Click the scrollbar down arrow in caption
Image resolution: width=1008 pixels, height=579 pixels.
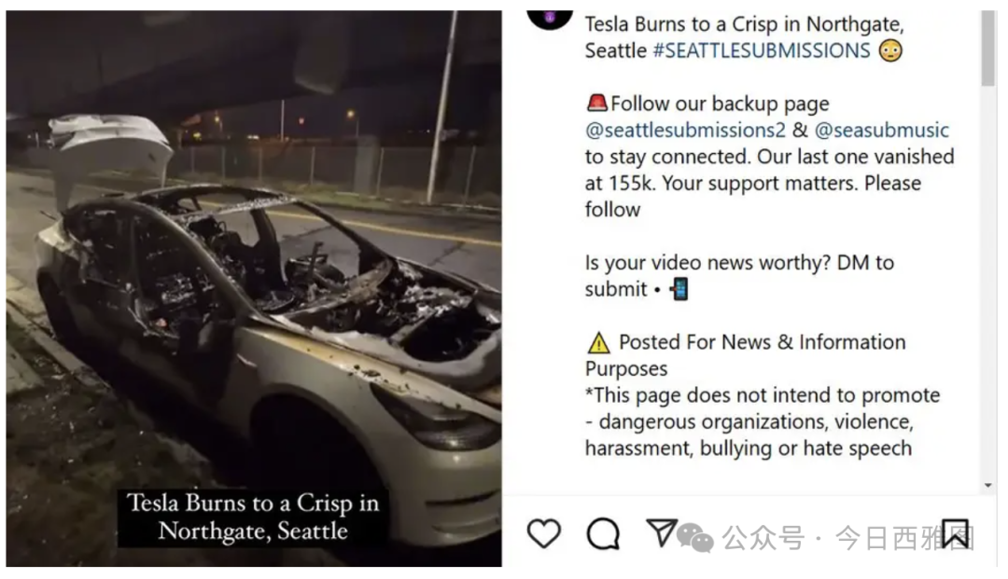tap(988, 485)
